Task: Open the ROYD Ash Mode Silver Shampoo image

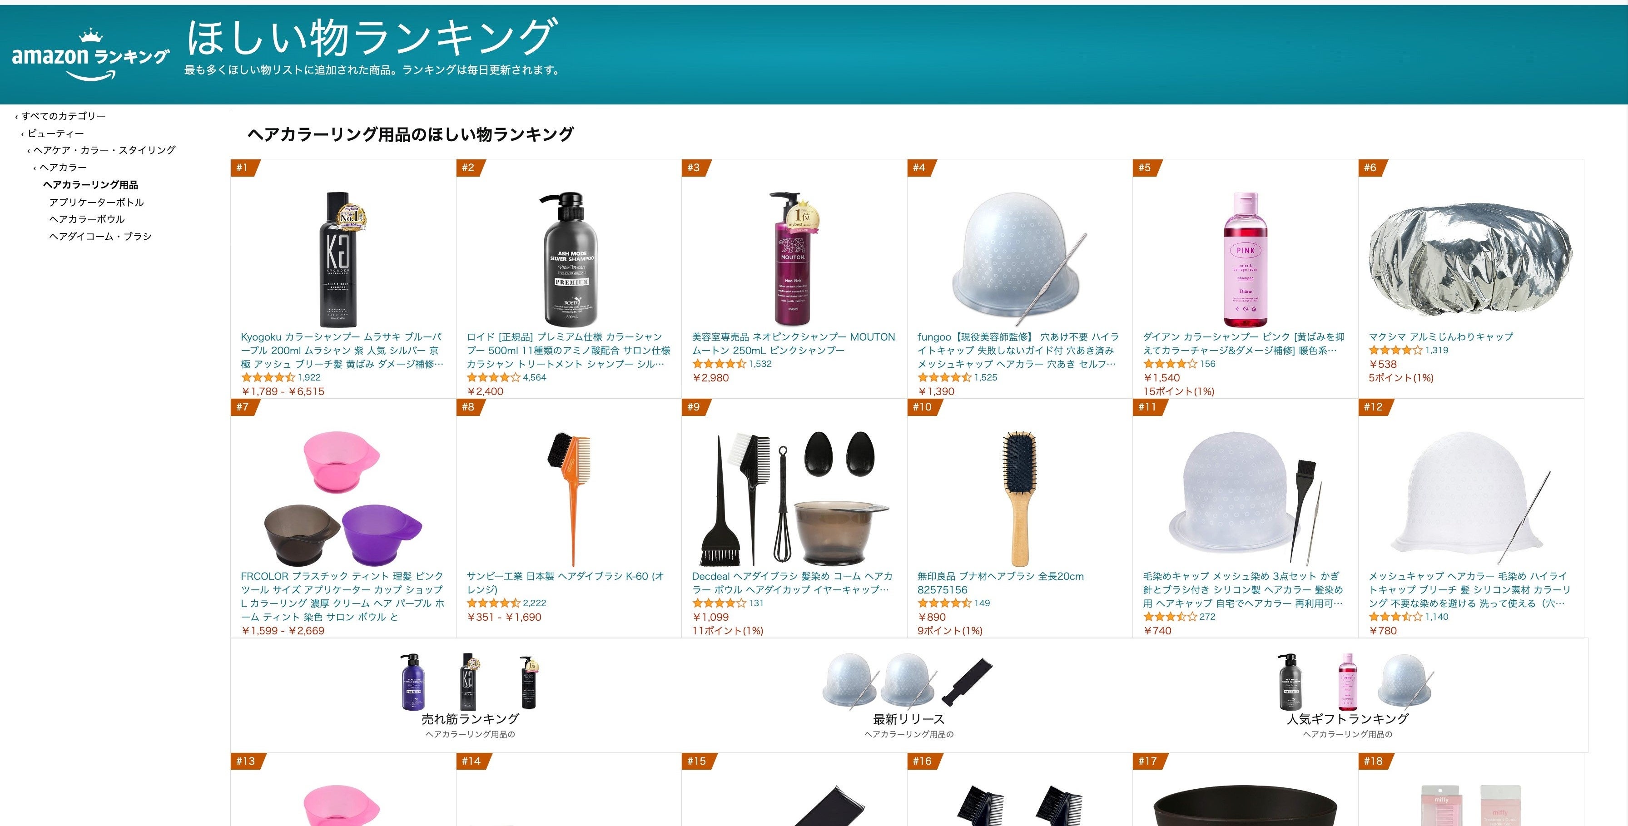Action: pos(569,259)
